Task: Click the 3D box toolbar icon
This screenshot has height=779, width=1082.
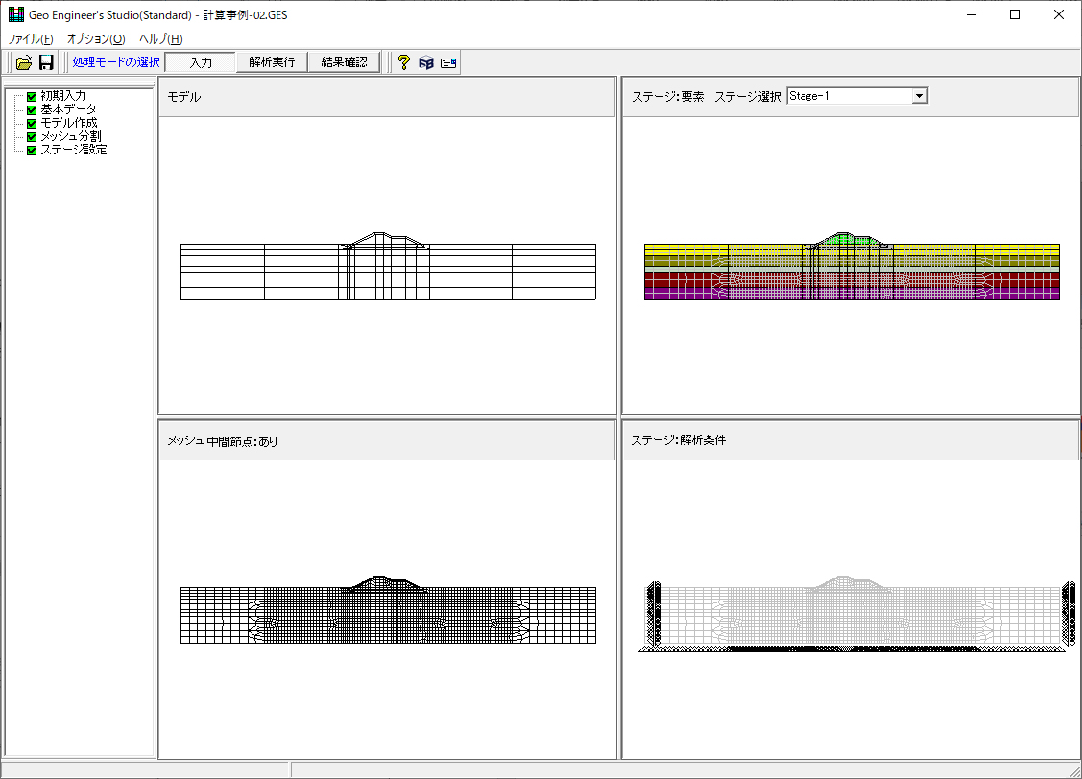Action: (425, 62)
